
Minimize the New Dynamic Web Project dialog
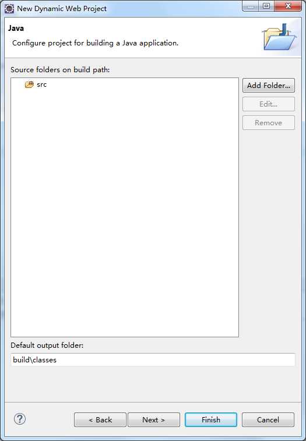(251, 6)
